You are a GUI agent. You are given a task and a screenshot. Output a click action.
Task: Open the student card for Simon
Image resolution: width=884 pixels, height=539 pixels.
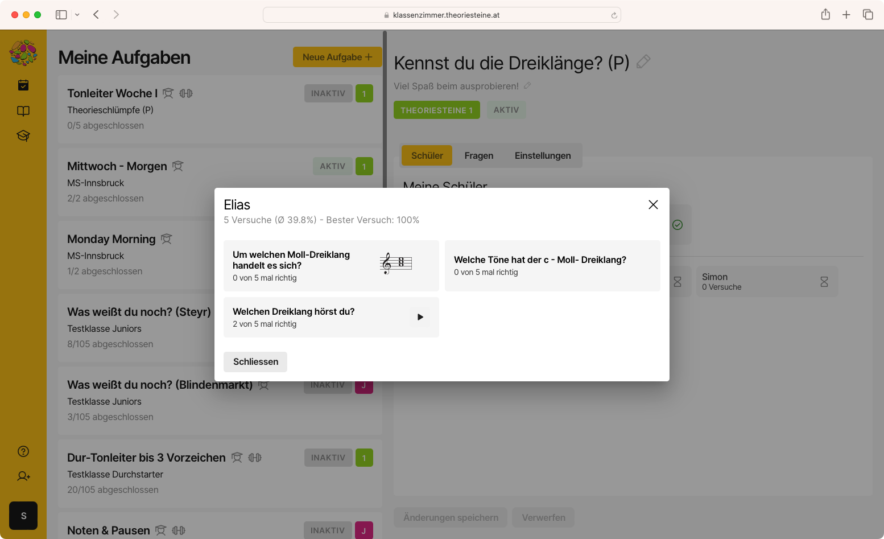[x=767, y=282]
